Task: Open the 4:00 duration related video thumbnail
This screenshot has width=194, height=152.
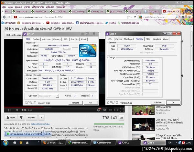Action: pos(143,124)
